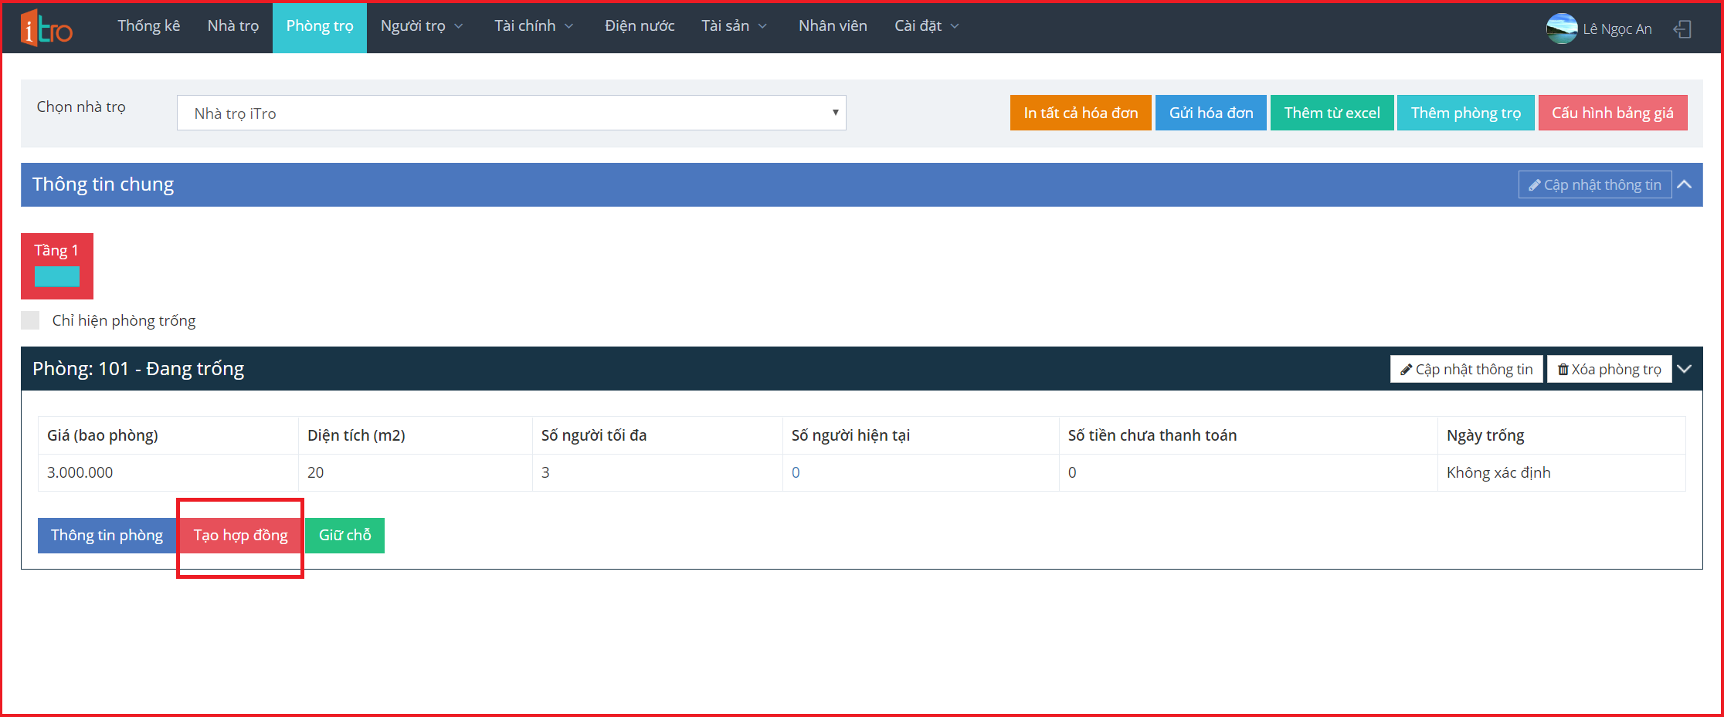1724x717 pixels.
Task: Click pencil Cập nhật thông tin in room header
Action: 1466,369
